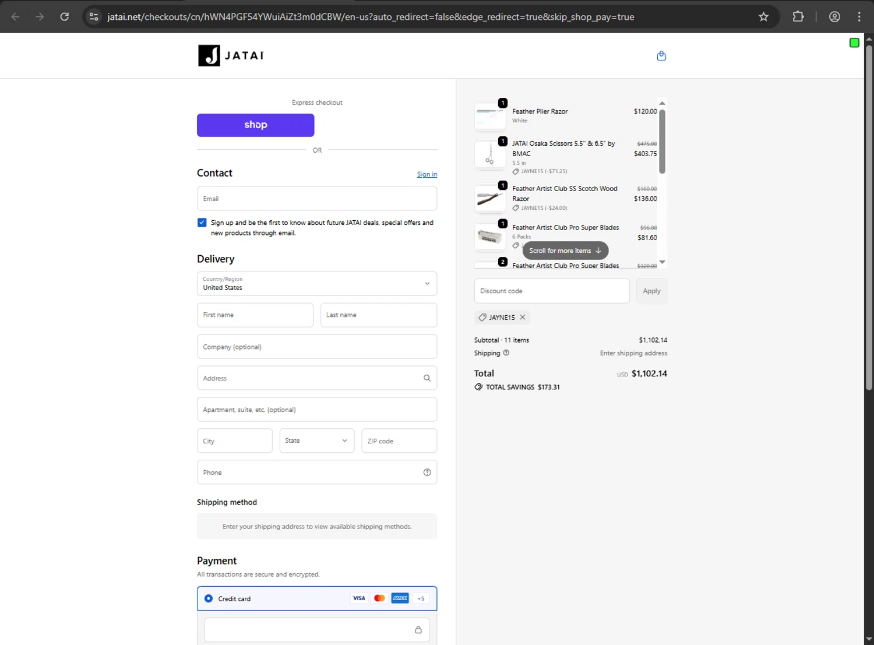Click the Pro Super Blades 6 Packs thumbnail

coord(490,237)
